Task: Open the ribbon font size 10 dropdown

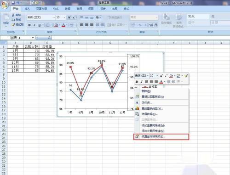Action: click(64, 17)
